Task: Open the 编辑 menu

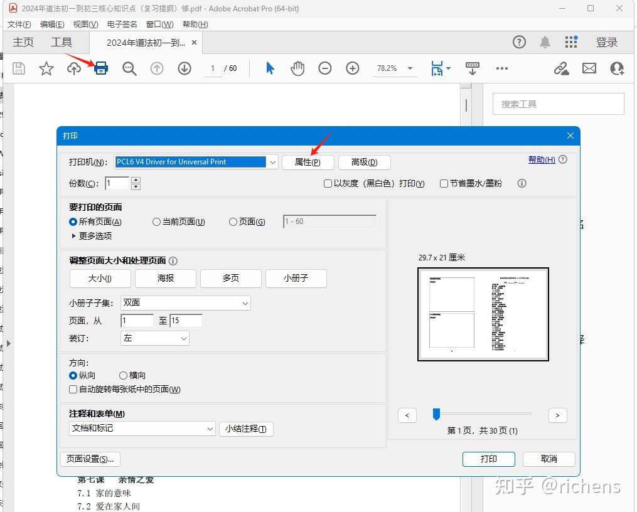Action: 52,24
